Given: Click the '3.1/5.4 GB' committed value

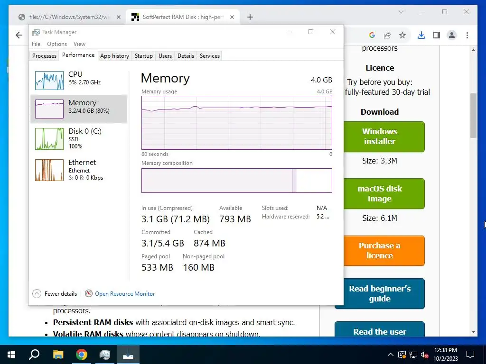Looking at the screenshot, I should point(163,243).
